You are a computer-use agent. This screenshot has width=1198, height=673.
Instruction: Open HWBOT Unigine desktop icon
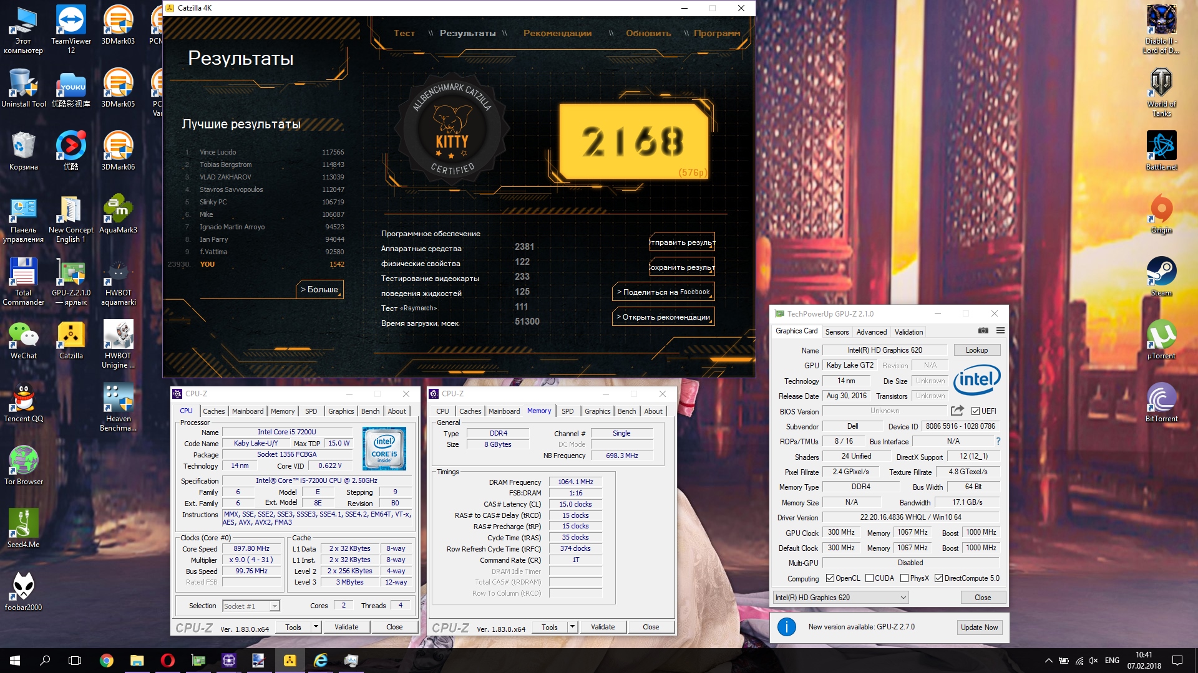click(x=118, y=344)
